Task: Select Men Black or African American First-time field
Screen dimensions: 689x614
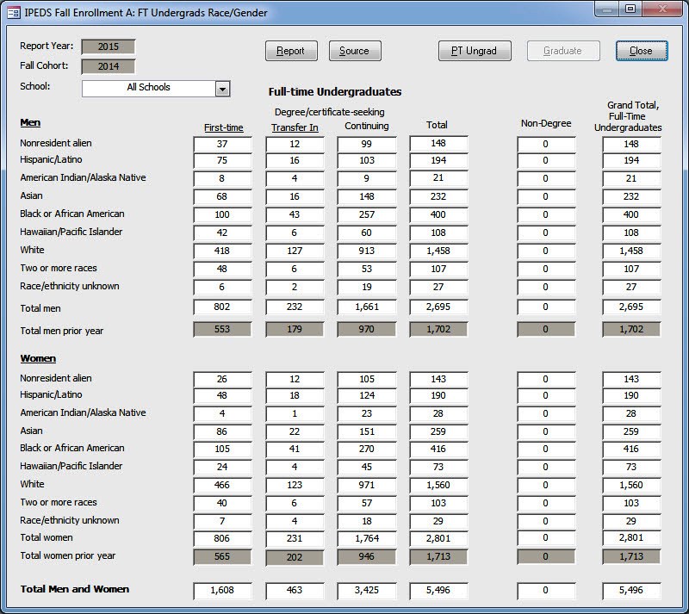Action: point(222,214)
